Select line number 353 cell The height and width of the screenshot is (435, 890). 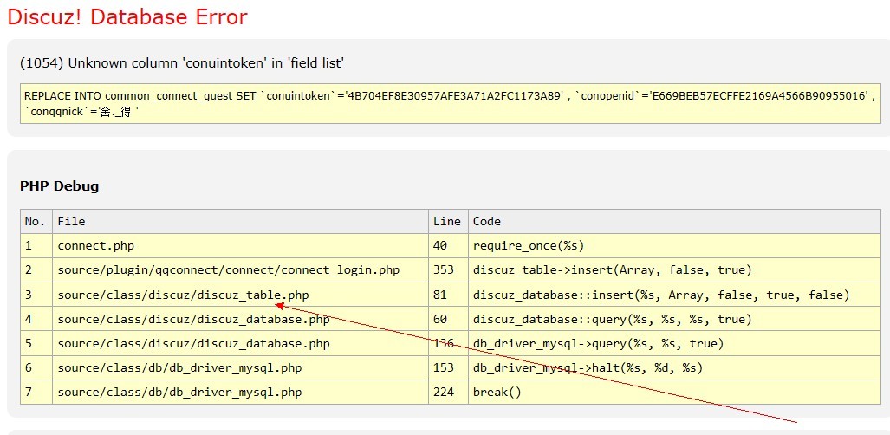pyautogui.click(x=444, y=270)
